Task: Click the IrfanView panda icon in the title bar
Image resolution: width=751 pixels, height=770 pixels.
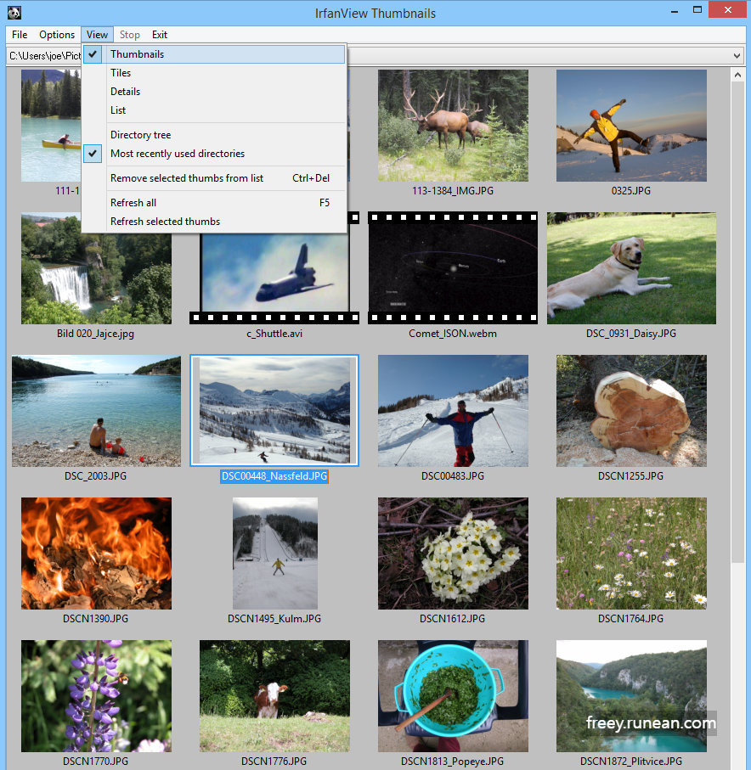Action: click(x=14, y=12)
